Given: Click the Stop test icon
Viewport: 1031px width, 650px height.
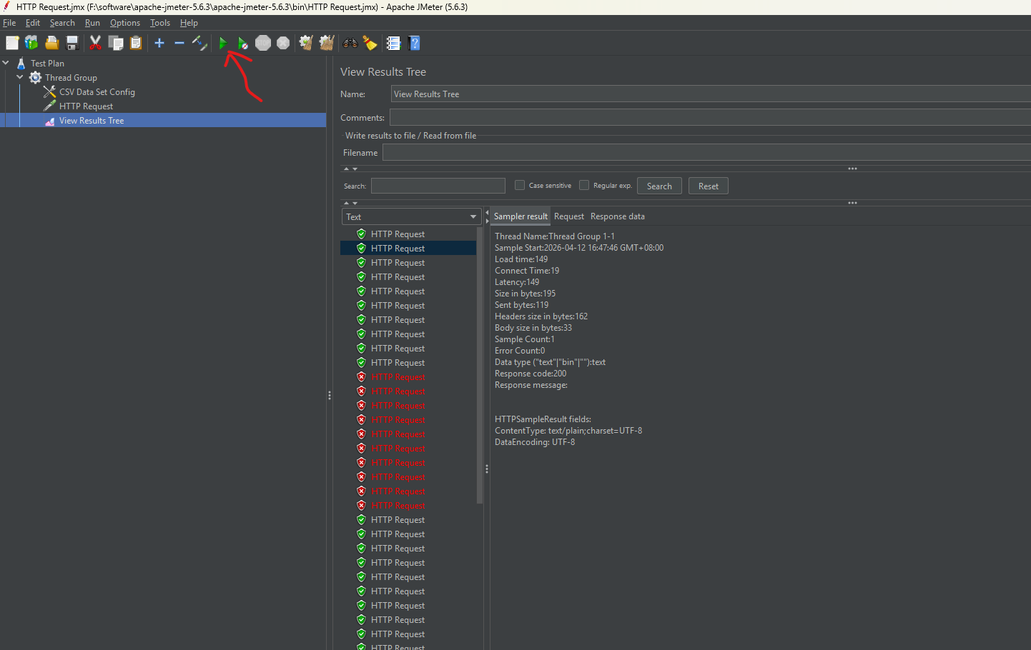Looking at the screenshot, I should [263, 43].
